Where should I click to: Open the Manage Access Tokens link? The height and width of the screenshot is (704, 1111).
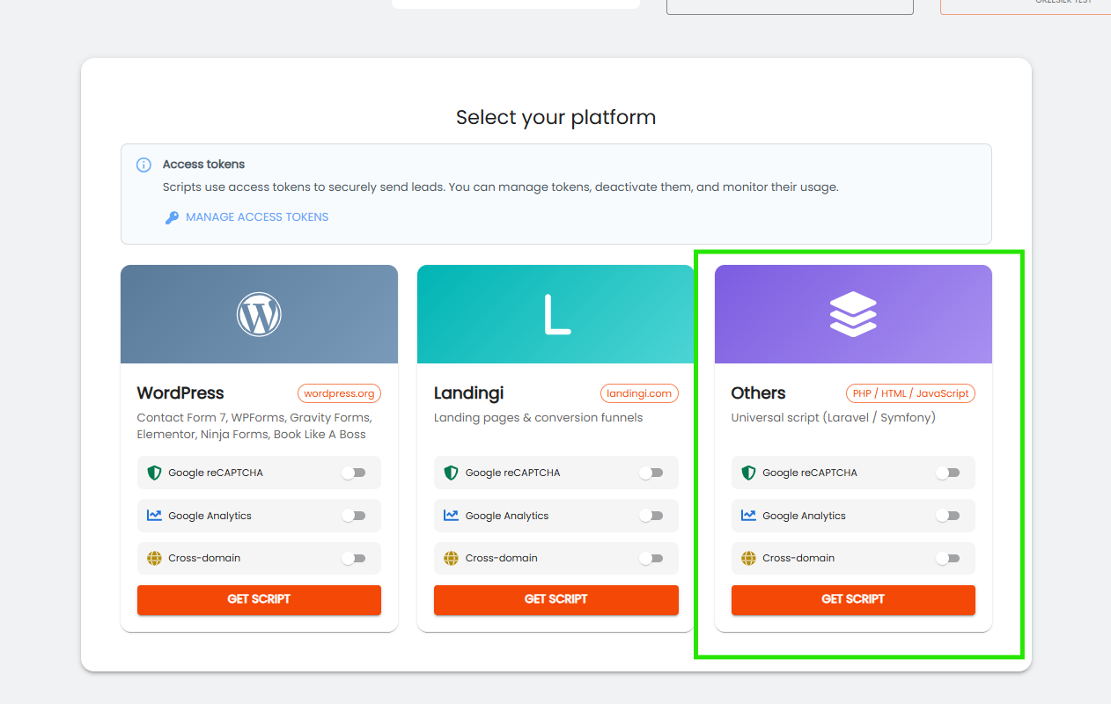256,217
